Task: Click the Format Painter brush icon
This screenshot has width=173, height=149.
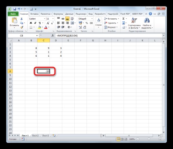Action: [22, 27]
